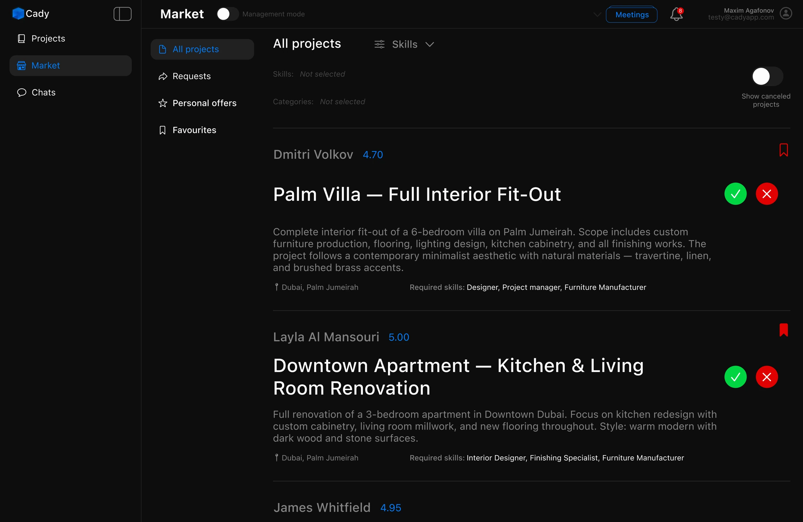Click the Cady cube logo
Viewport: 803px width, 522px height.
18,14
